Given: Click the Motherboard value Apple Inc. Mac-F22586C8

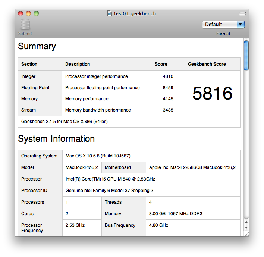Looking at the screenshot, I should click(192, 167).
